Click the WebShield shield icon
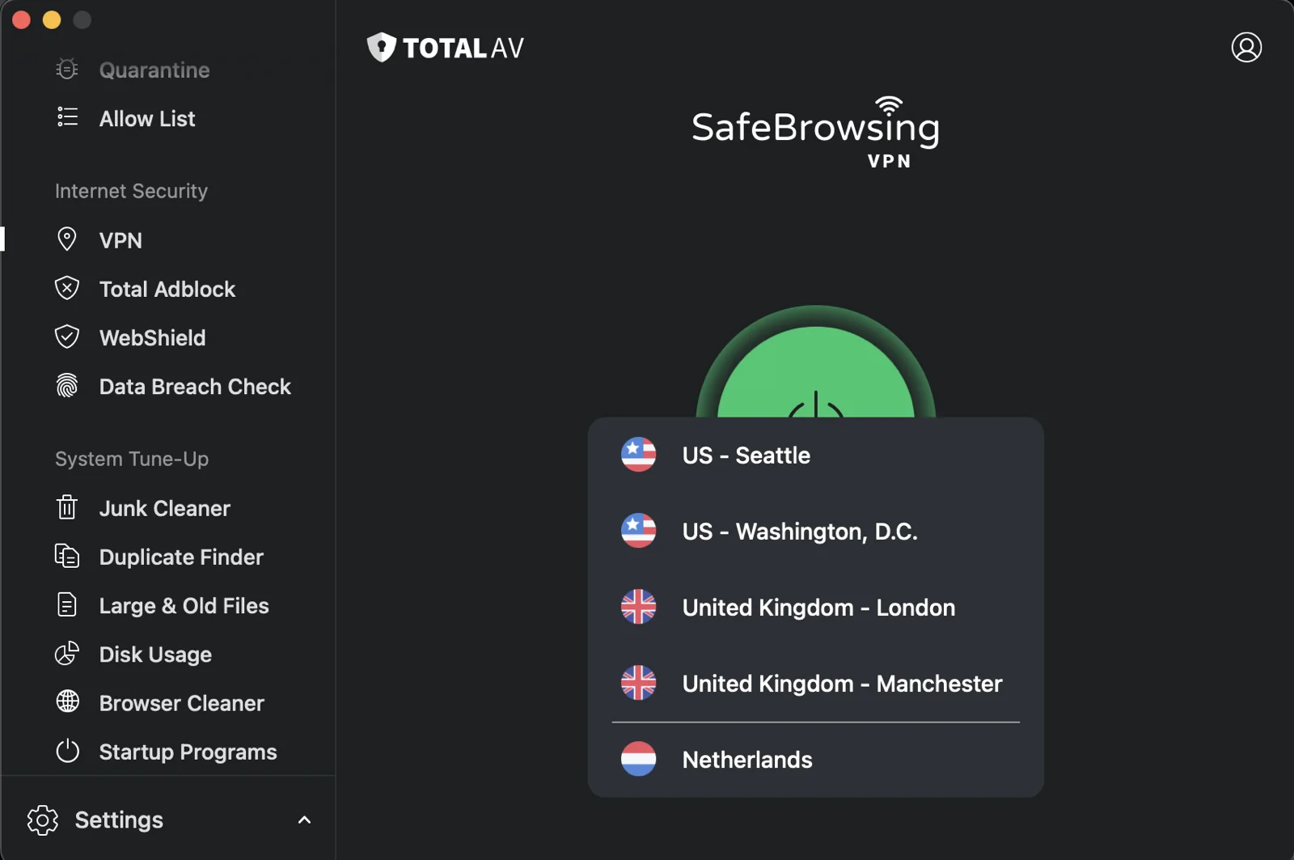Screen dimensions: 1294x860 pyautogui.click(x=68, y=337)
